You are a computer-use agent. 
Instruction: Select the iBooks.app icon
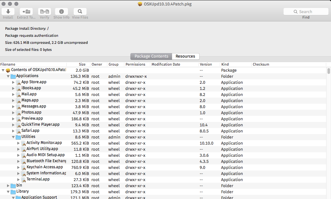(18, 89)
